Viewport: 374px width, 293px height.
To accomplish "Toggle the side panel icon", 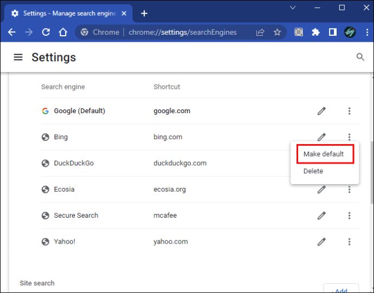I will [332, 32].
